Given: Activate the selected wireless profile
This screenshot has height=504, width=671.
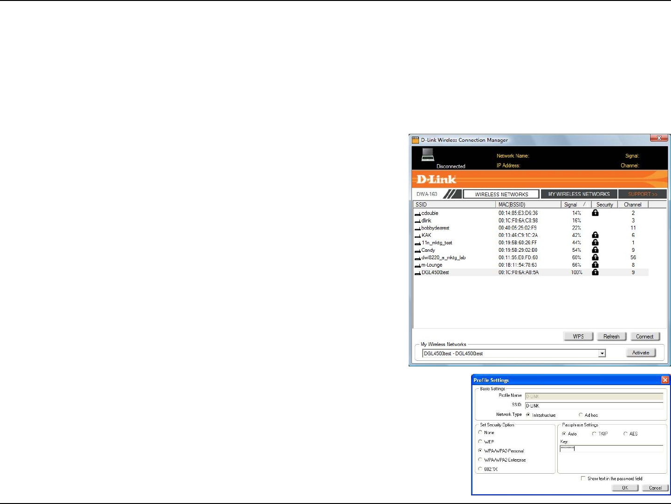Looking at the screenshot, I should tap(641, 353).
